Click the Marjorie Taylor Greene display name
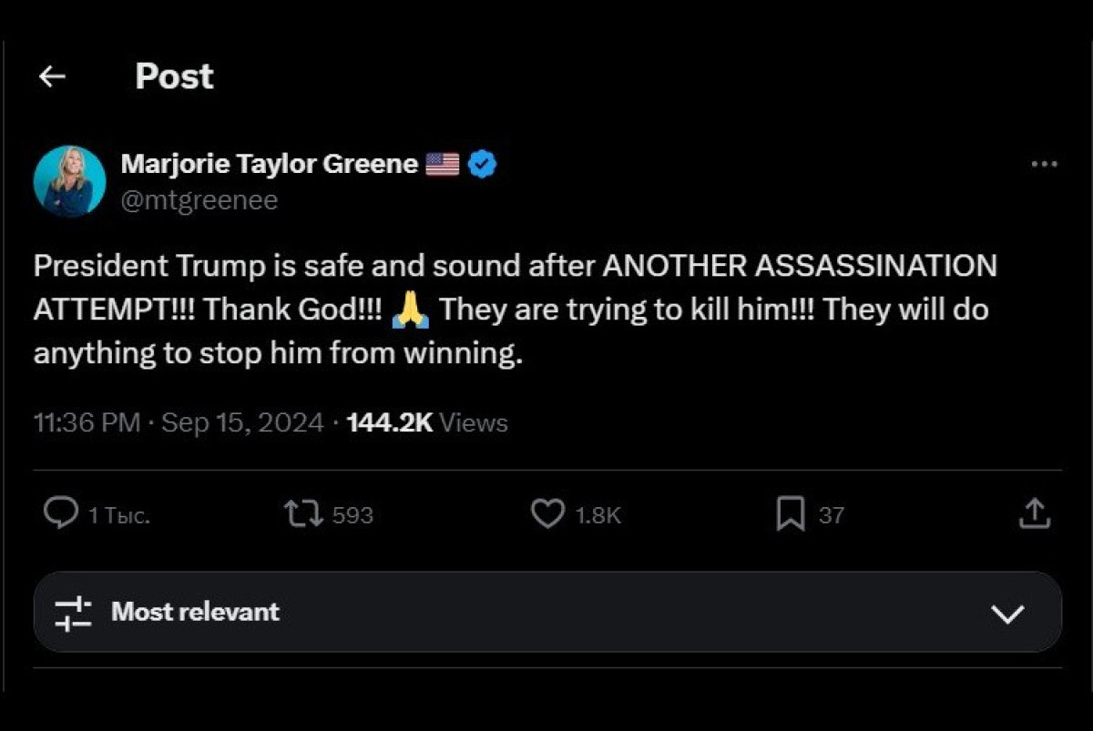Viewport: 1093px width, 731px height. tap(270, 165)
